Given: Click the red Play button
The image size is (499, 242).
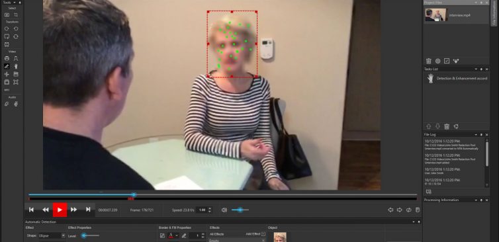Looking at the screenshot, I should point(60,210).
